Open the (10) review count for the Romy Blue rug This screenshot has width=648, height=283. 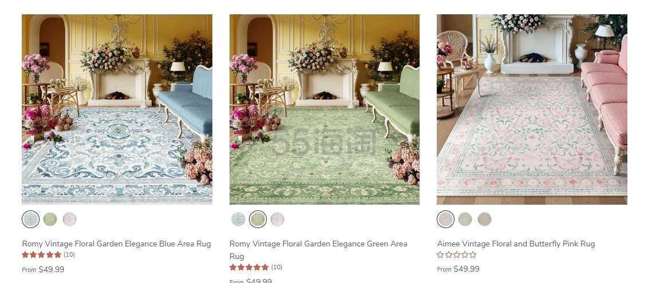[69, 254]
